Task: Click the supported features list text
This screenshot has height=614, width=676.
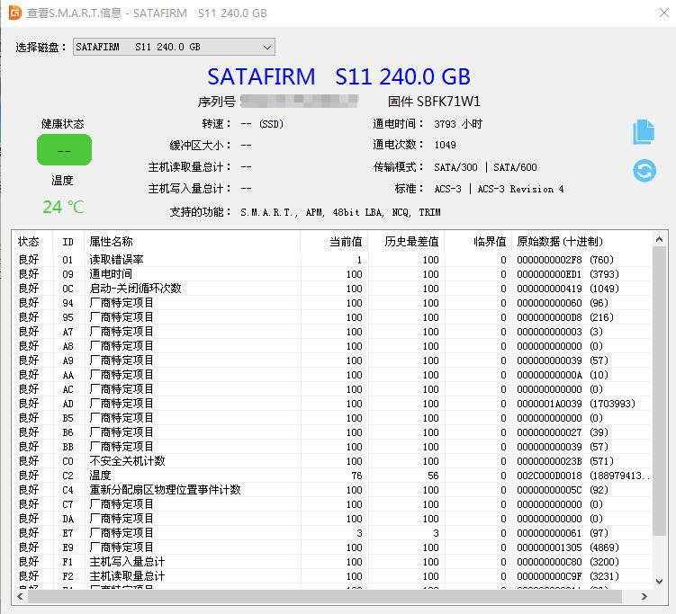Action: point(340,212)
